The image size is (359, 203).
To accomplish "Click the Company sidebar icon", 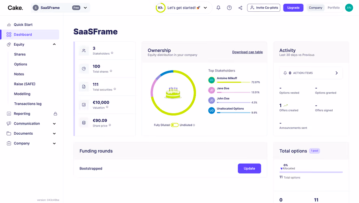I will tap(9, 144).
